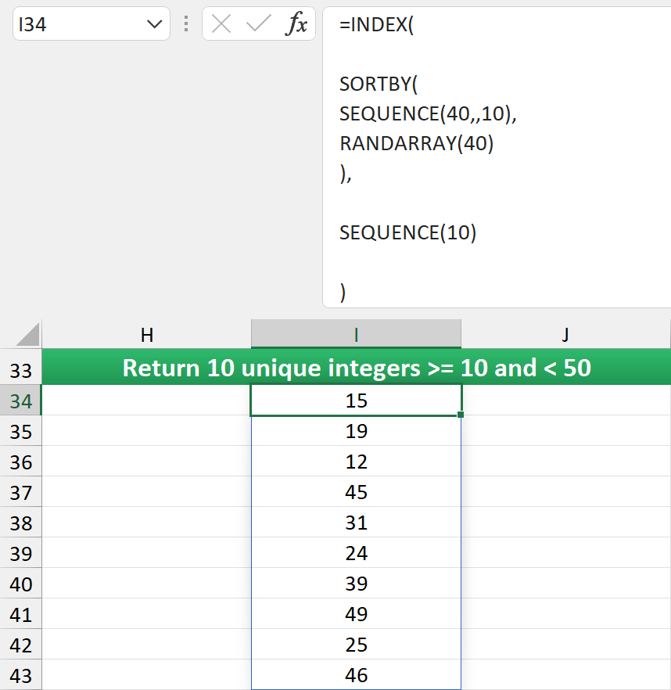Select cell containing 15

[x=356, y=401]
